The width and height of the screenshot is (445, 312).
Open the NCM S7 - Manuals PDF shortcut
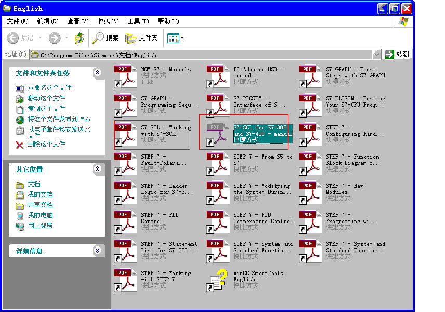pyautogui.click(x=126, y=76)
